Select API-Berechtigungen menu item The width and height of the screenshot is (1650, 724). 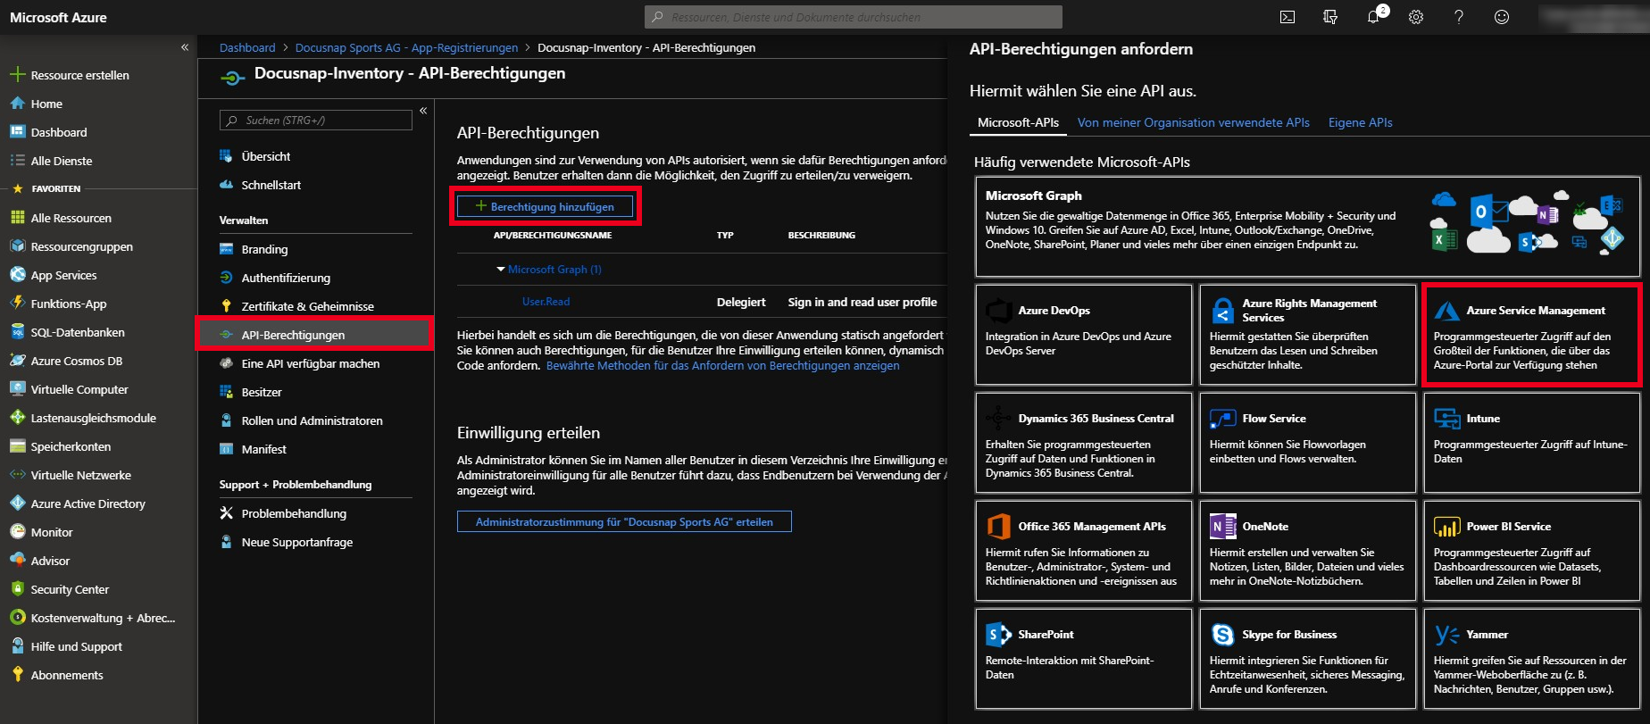pyautogui.click(x=316, y=335)
